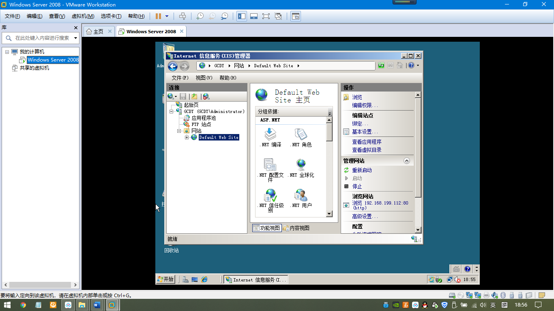Click the guest muted volume tray icon
Image resolution: width=554 pixels, height=311 pixels.
pyautogui.click(x=457, y=279)
